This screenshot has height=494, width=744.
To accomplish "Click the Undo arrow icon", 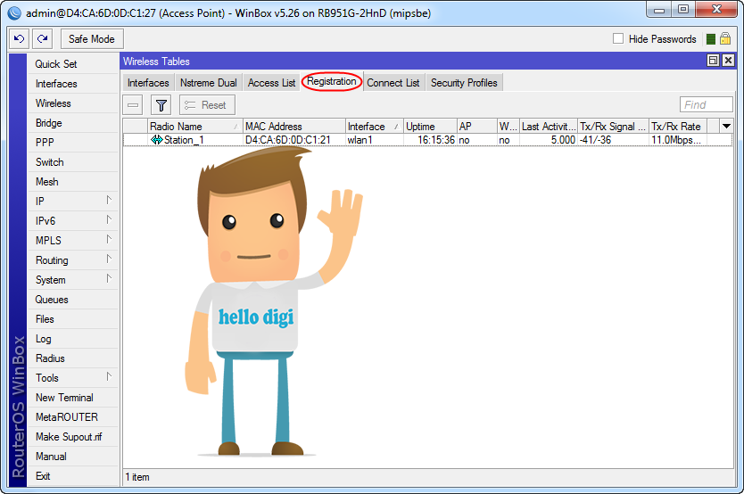I will 19,39.
